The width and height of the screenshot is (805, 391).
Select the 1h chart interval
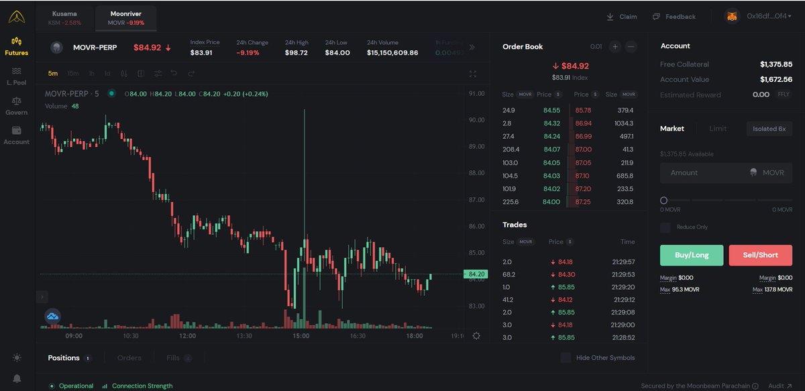click(91, 73)
